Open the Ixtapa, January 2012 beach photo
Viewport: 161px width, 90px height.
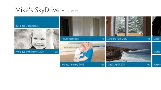click(83, 52)
